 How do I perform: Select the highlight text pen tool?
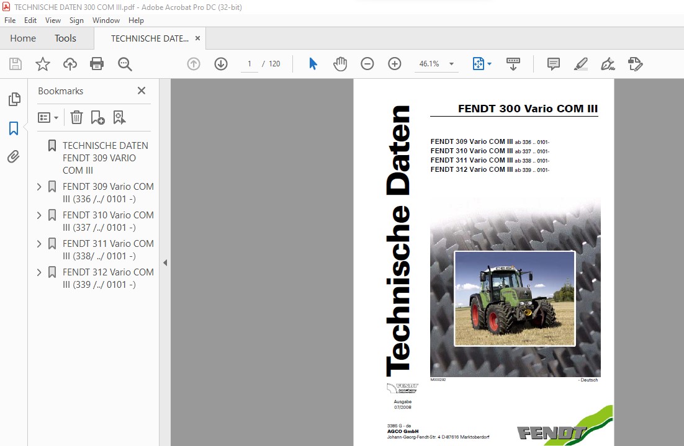[580, 64]
